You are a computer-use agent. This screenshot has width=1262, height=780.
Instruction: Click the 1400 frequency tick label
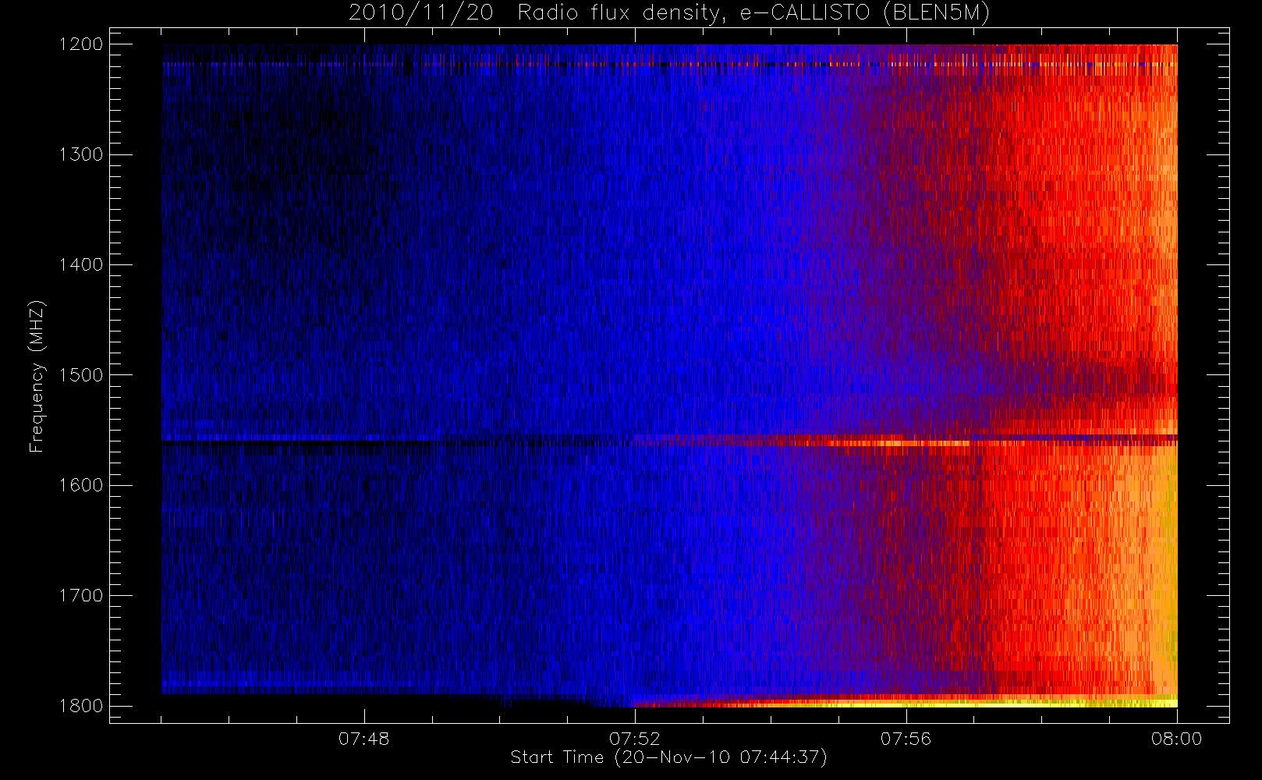pos(81,265)
